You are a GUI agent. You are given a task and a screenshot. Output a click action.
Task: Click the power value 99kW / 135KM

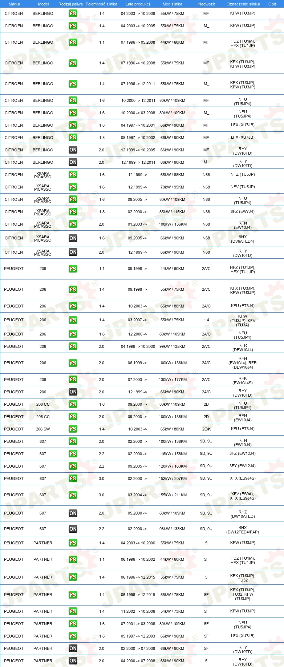173,346
